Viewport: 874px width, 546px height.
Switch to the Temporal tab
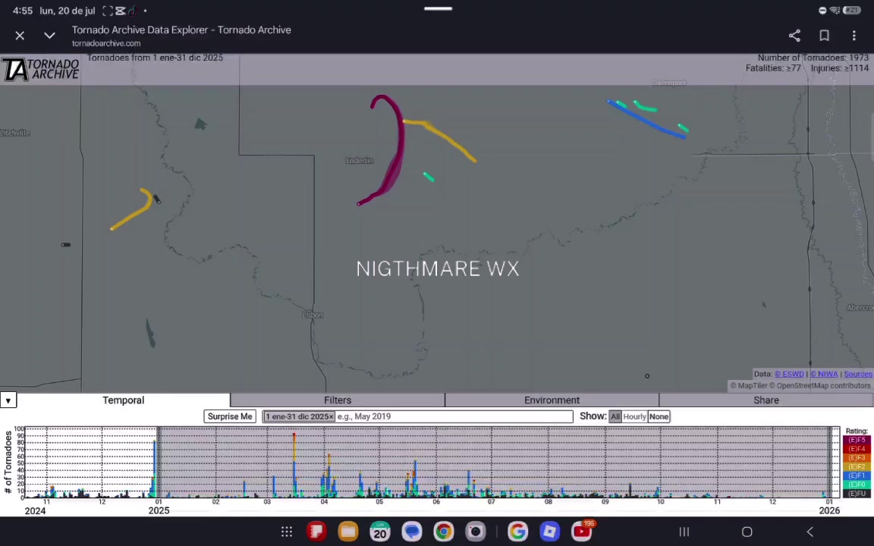pos(123,400)
